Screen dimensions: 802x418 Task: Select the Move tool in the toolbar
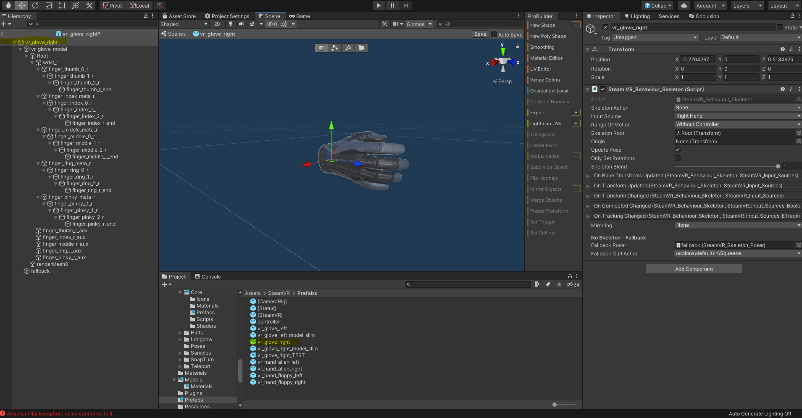click(x=21, y=5)
